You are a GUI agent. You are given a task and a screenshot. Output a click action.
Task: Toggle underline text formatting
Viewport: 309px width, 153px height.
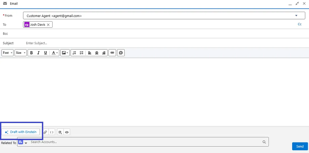pos(46,53)
